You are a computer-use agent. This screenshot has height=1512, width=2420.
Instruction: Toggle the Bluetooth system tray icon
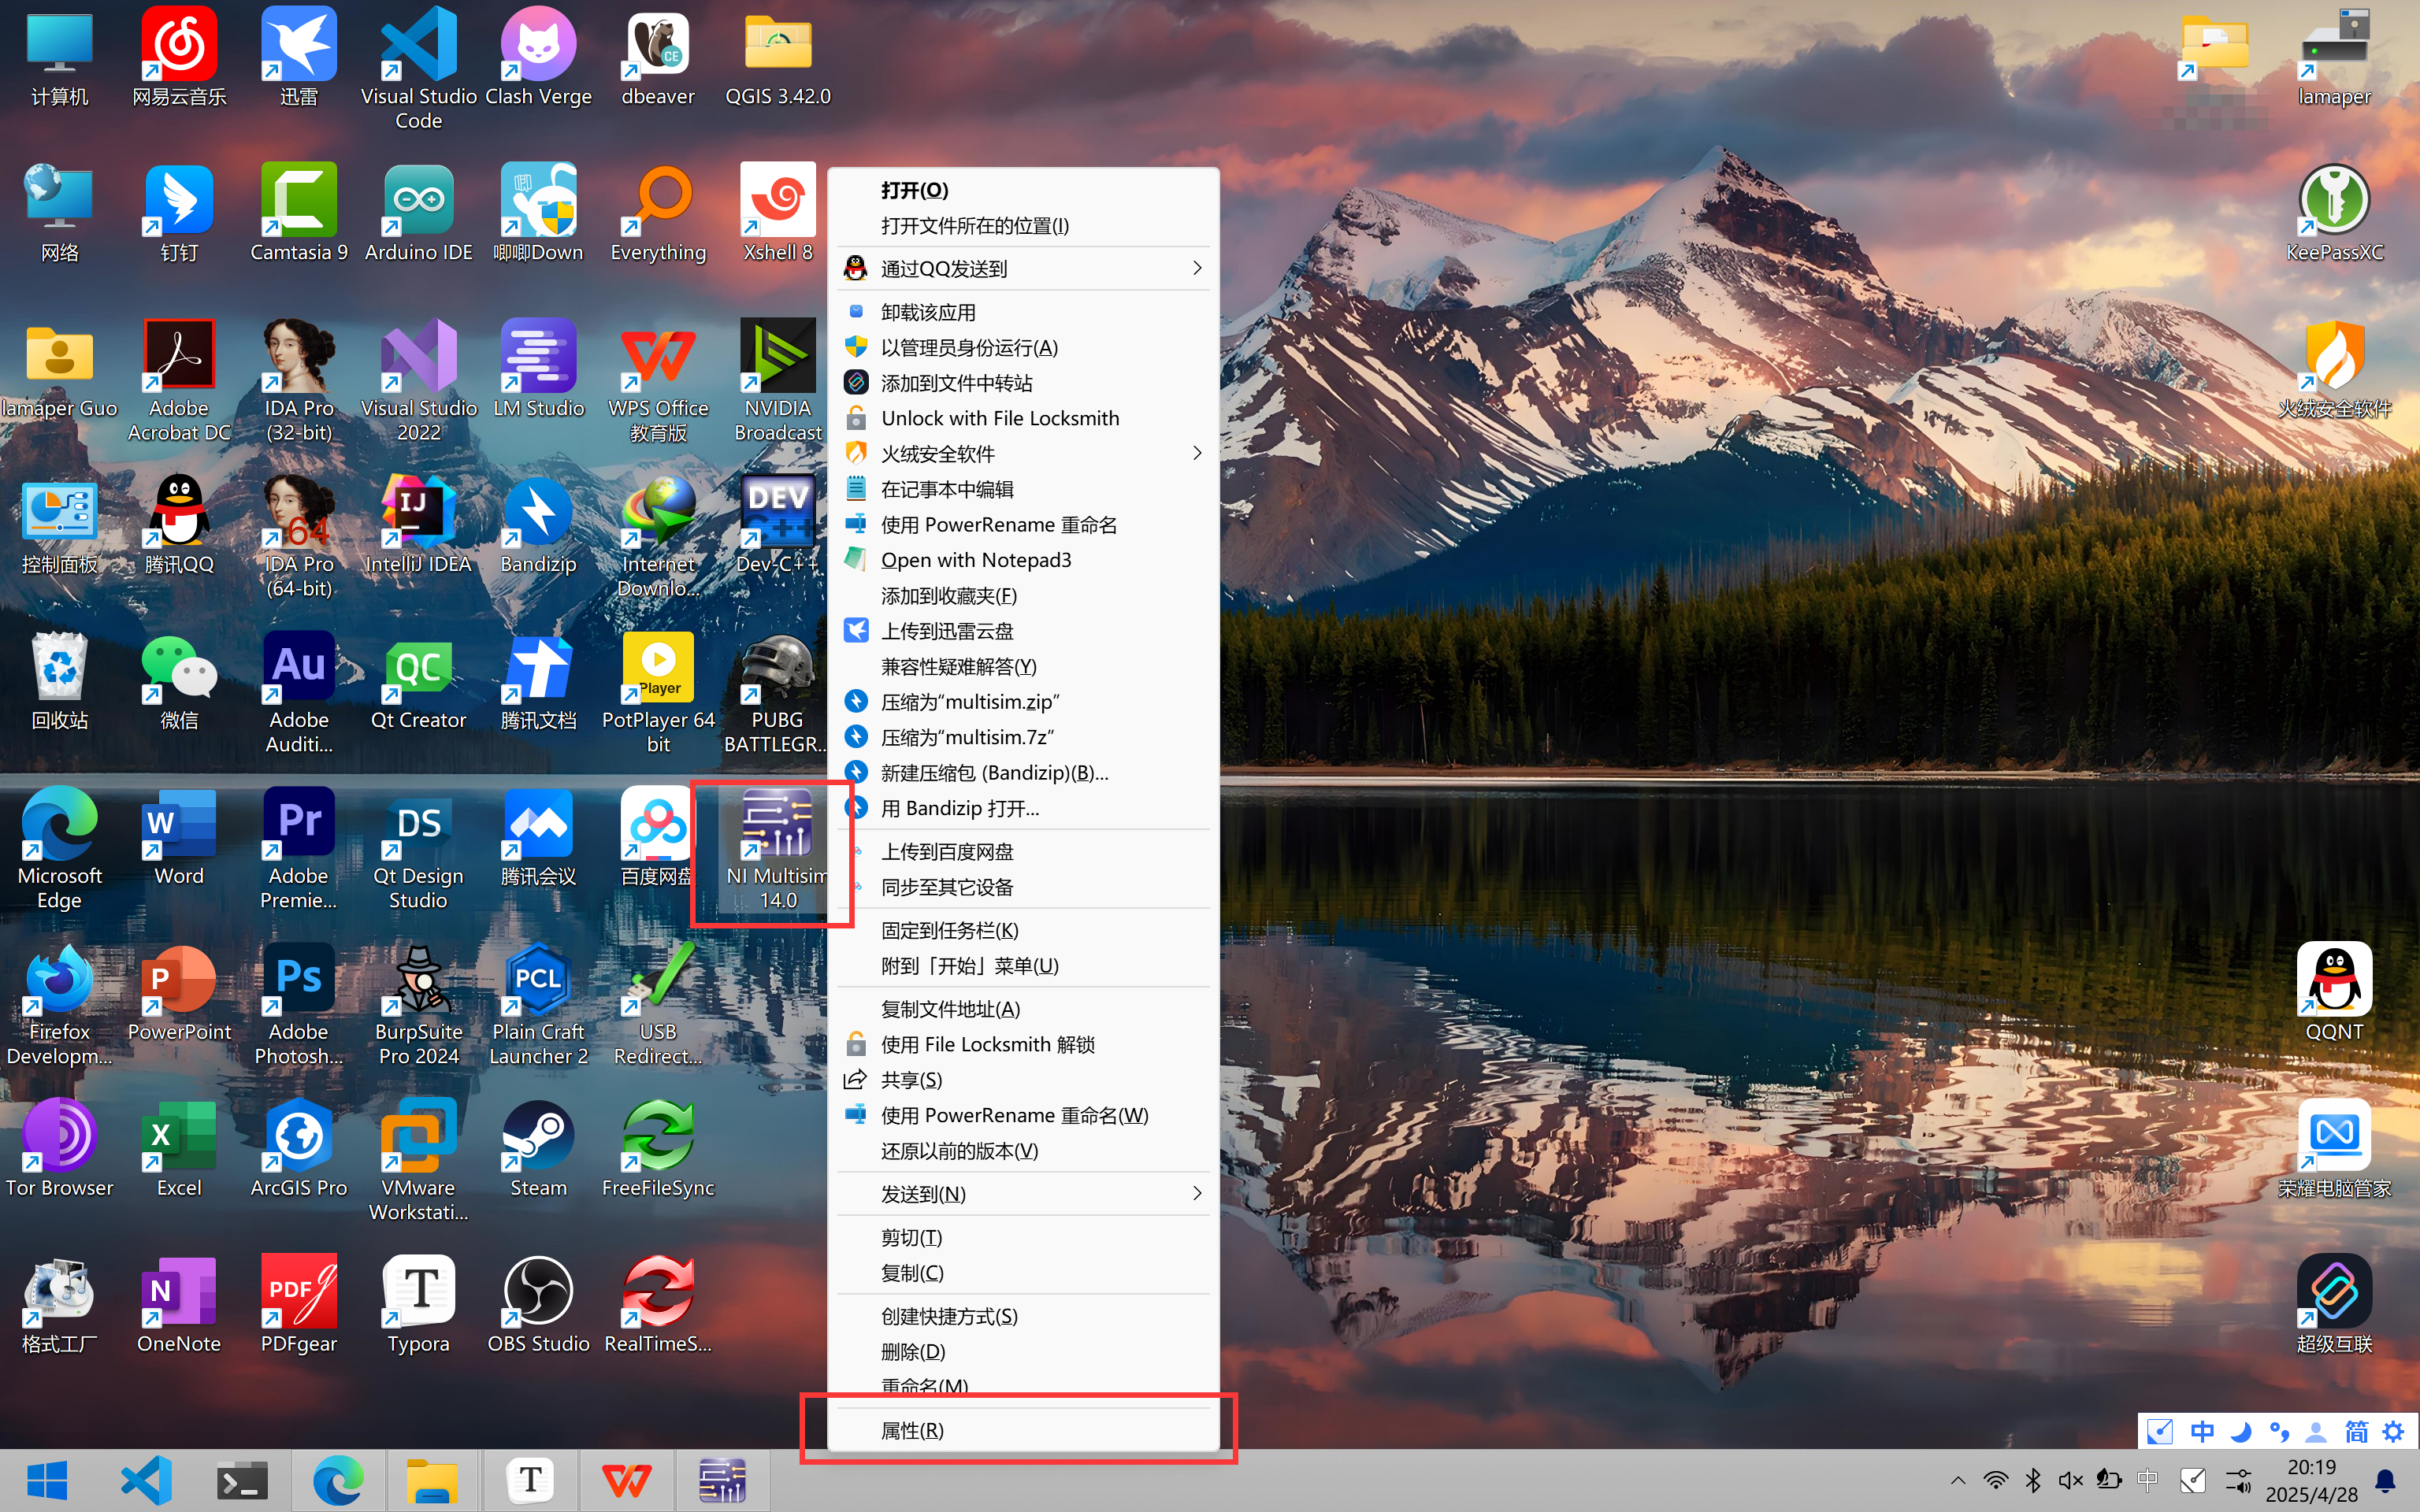[x=2033, y=1481]
